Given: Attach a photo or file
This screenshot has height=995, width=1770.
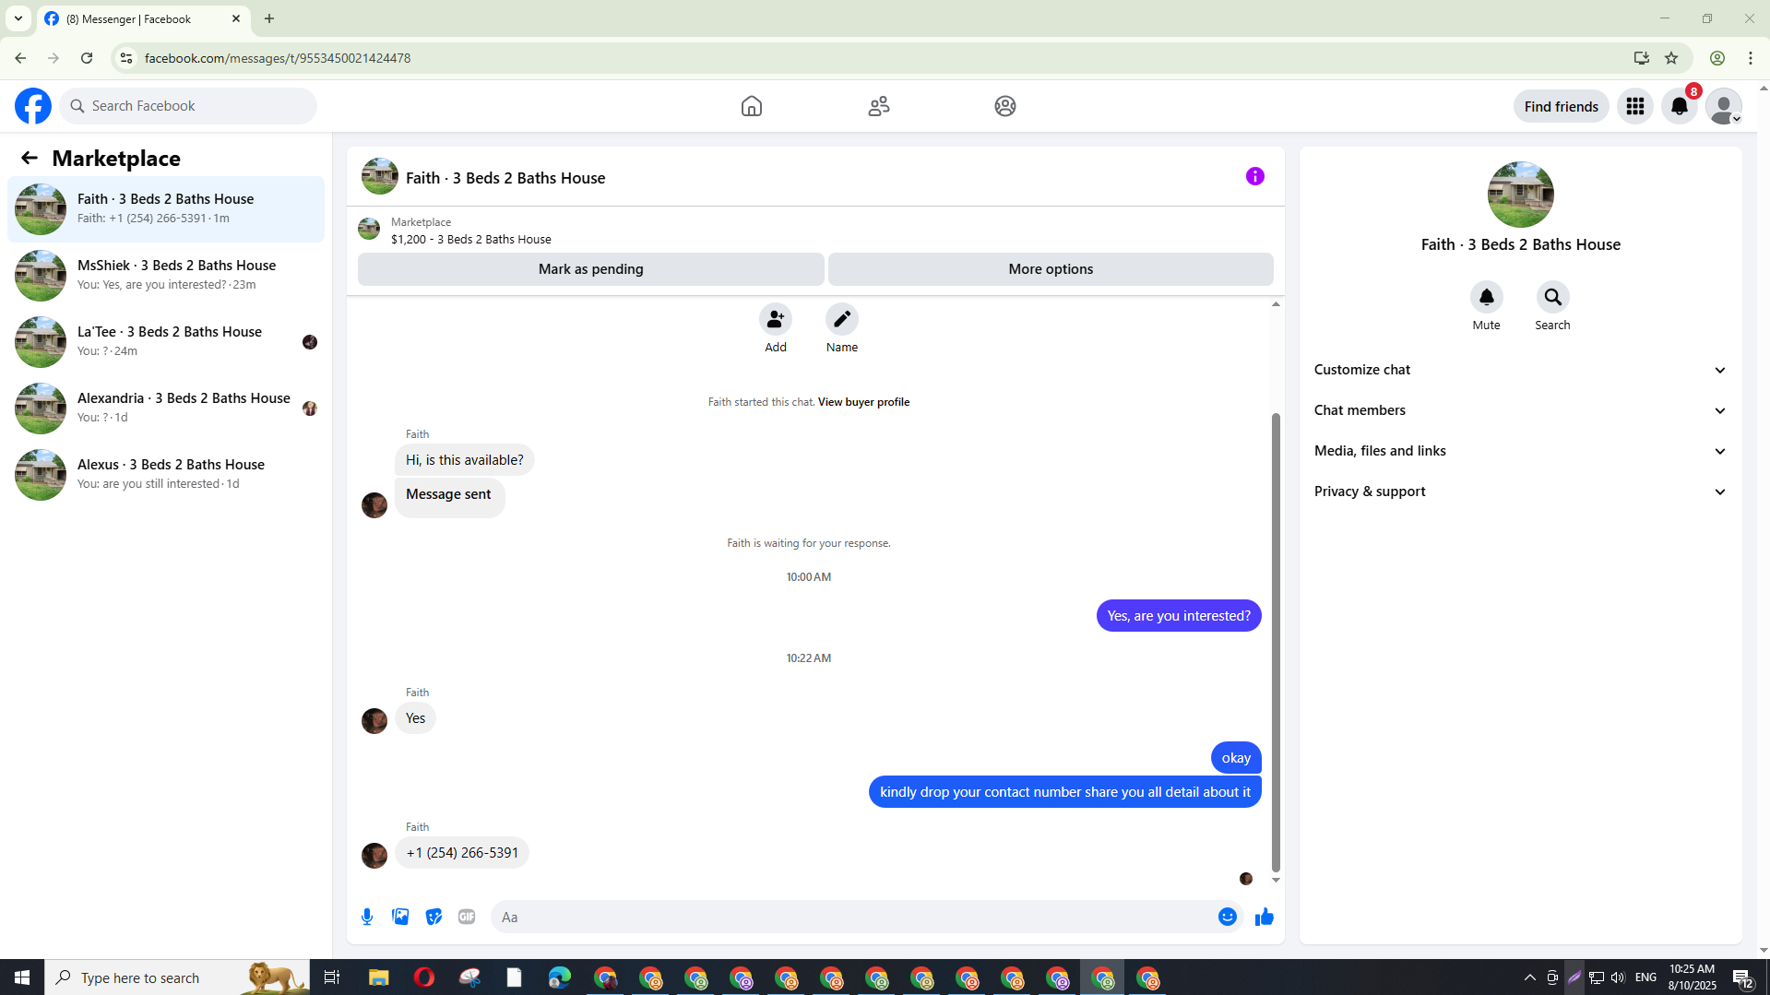Looking at the screenshot, I should click(400, 917).
